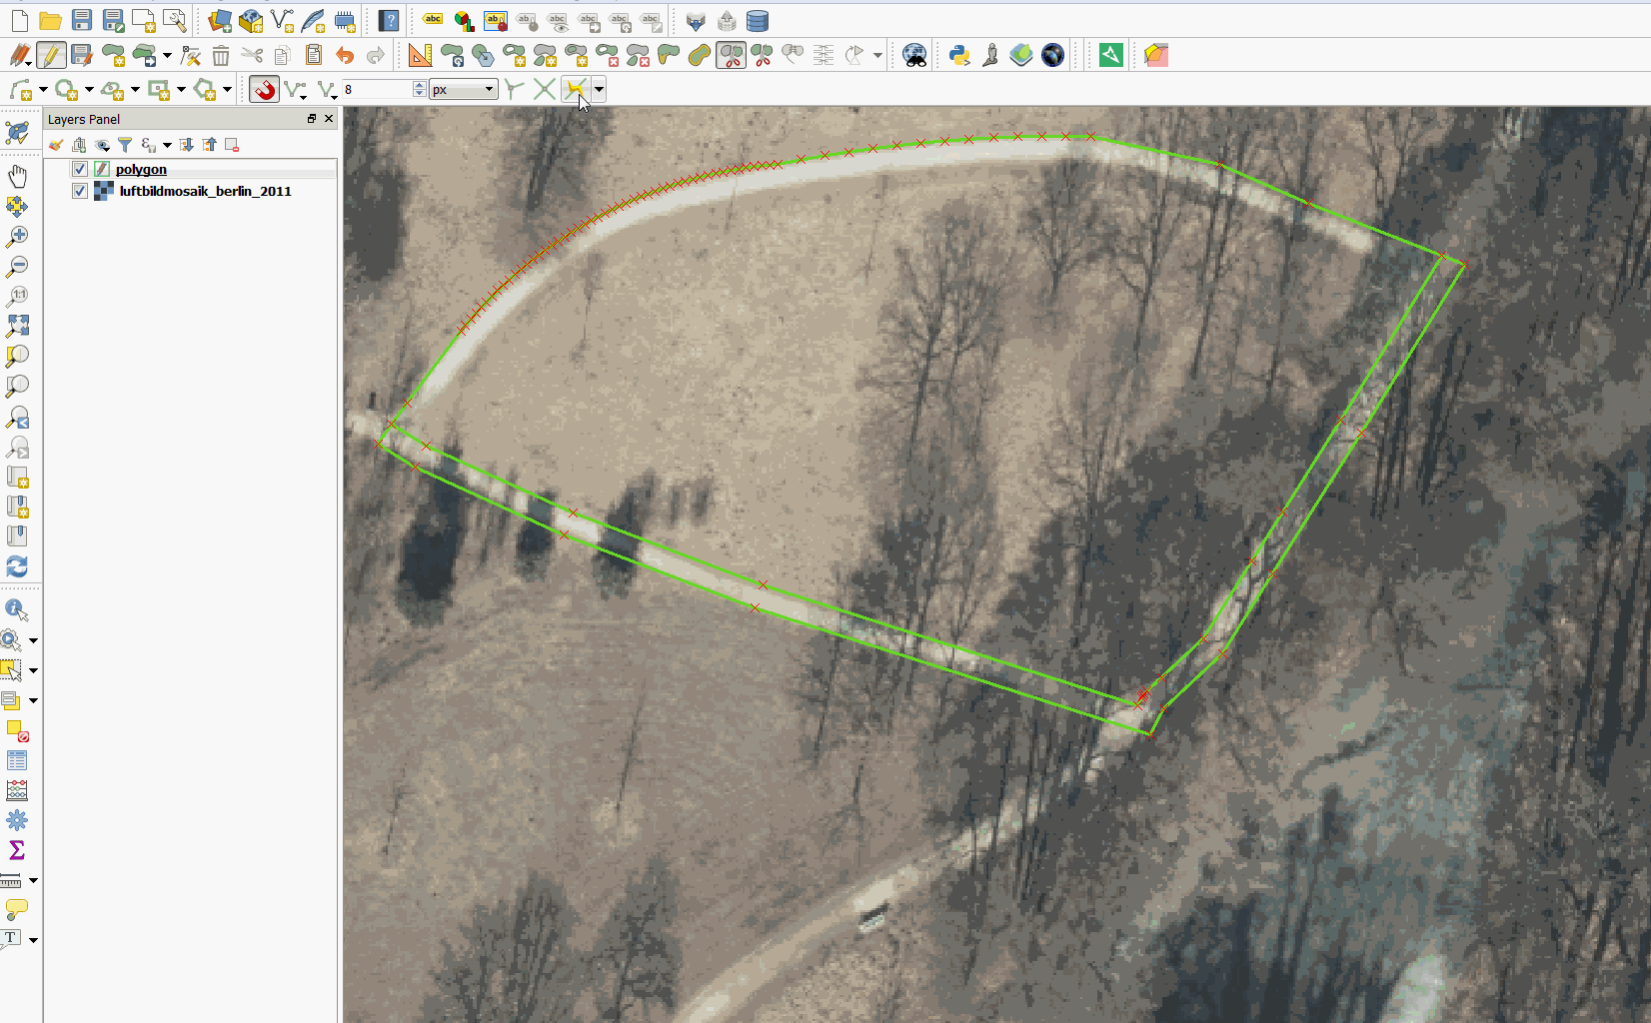Select the Identify Features tool
The height and width of the screenshot is (1023, 1651).
click(17, 609)
